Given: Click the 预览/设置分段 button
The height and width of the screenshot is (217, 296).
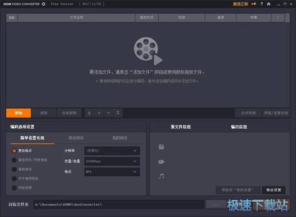Looking at the screenshot, I should tap(276, 113).
